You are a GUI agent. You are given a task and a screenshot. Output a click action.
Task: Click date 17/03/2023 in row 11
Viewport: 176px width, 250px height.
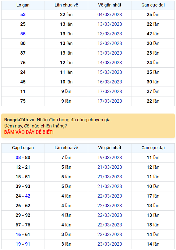coord(110,92)
